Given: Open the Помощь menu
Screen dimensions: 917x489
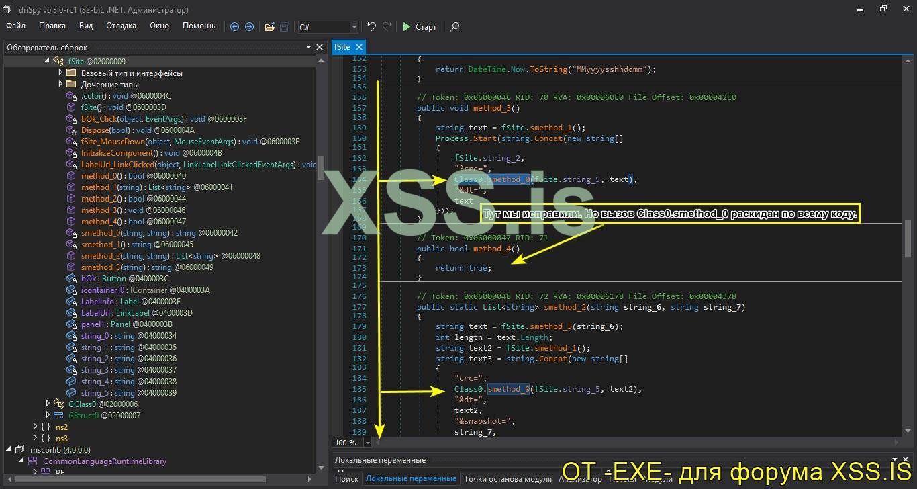Looking at the screenshot, I should pyautogui.click(x=199, y=26).
